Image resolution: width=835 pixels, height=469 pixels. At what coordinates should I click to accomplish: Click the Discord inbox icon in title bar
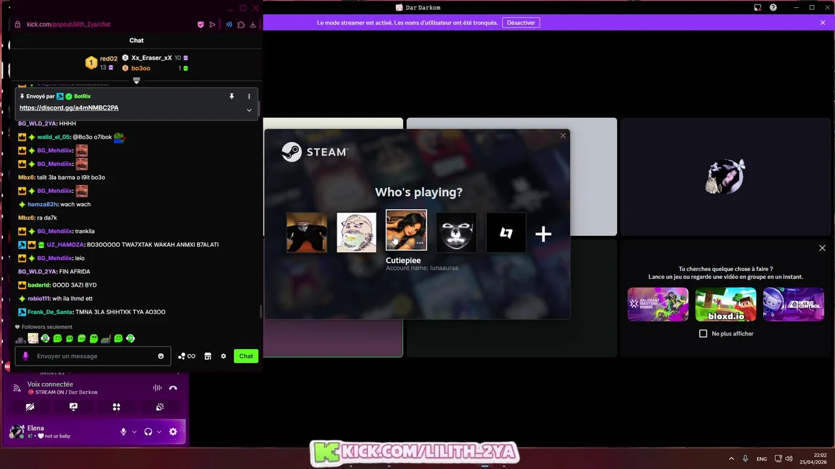click(x=757, y=7)
